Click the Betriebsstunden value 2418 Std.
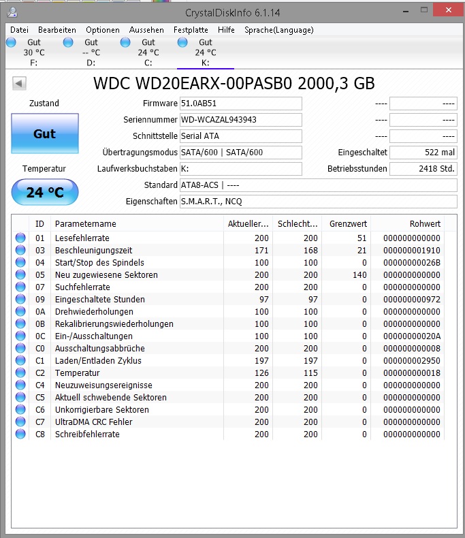This screenshot has width=465, height=538. [423, 169]
